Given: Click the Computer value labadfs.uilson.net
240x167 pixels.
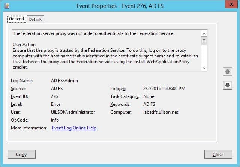Looking at the screenshot, I should [161, 112].
